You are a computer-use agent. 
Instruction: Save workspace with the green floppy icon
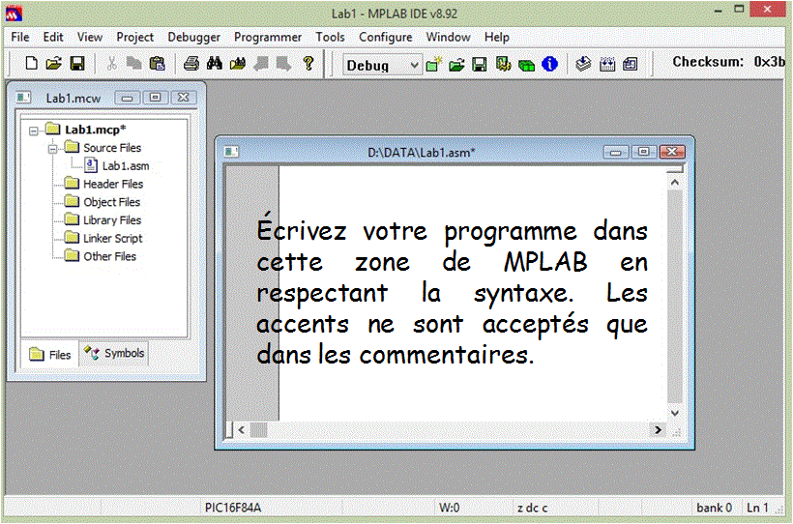479,64
